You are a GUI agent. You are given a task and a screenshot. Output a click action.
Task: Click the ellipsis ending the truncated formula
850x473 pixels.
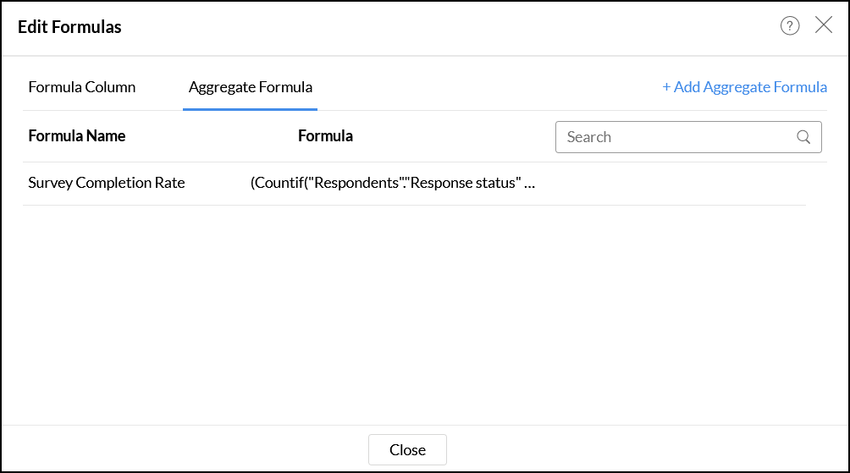tap(530, 184)
